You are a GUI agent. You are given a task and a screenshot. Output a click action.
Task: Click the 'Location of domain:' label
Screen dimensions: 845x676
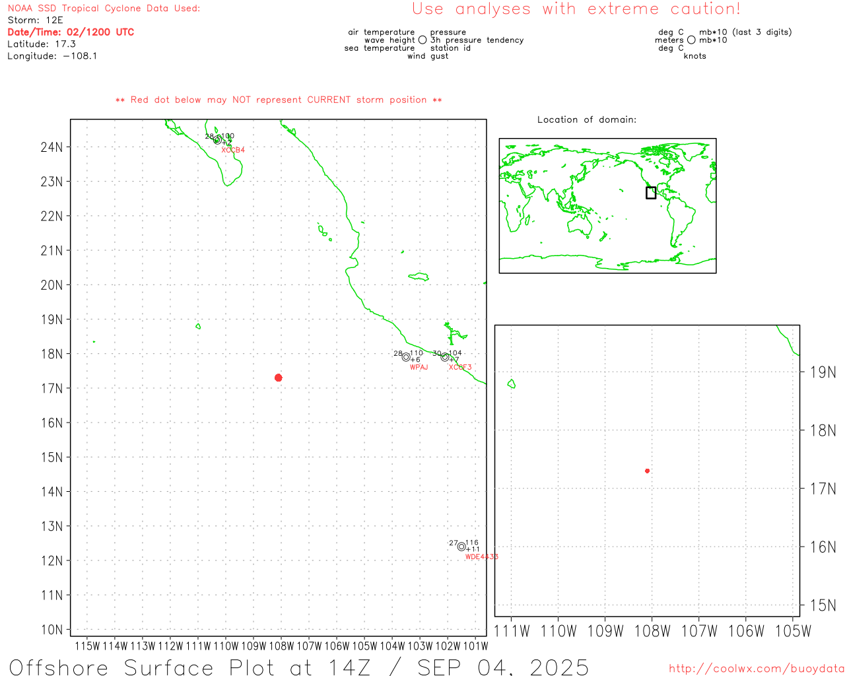[x=587, y=119]
